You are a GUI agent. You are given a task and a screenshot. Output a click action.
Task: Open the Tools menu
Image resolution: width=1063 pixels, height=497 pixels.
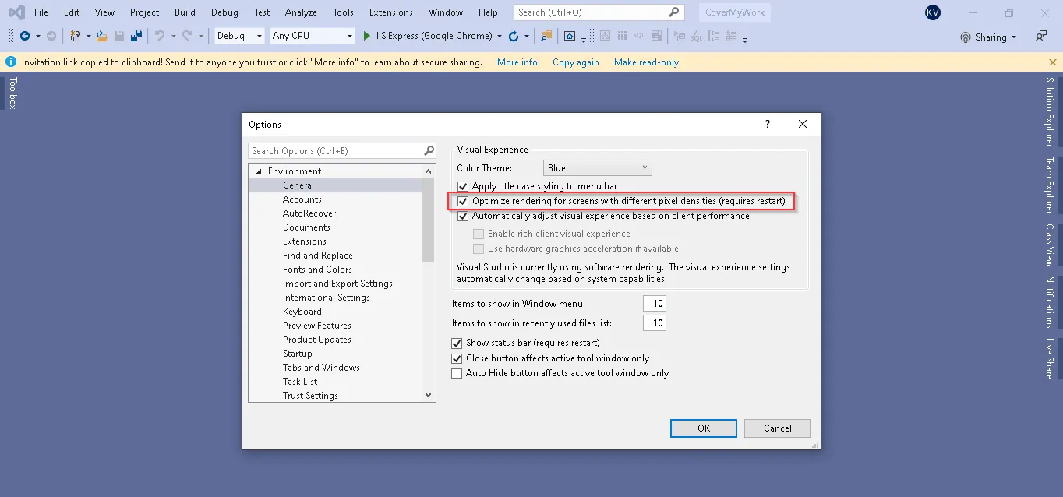point(343,12)
